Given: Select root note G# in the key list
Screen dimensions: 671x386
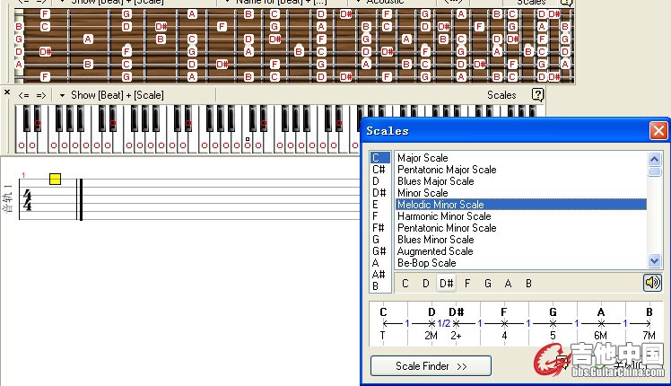Looking at the screenshot, I should point(379,251).
